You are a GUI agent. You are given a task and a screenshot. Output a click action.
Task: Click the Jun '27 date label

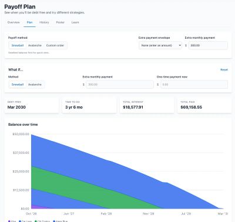[x=69, y=214]
